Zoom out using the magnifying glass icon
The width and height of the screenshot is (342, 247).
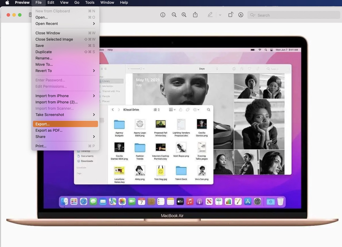coord(174,15)
